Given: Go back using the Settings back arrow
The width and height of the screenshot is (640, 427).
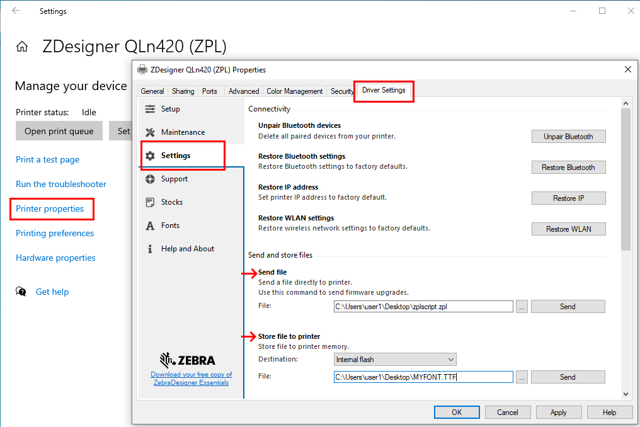Looking at the screenshot, I should click(x=16, y=11).
